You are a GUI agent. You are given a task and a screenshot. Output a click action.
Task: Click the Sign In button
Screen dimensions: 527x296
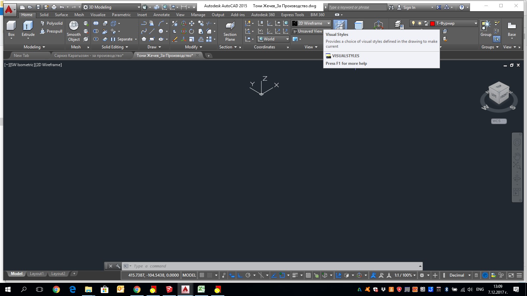coord(406,7)
